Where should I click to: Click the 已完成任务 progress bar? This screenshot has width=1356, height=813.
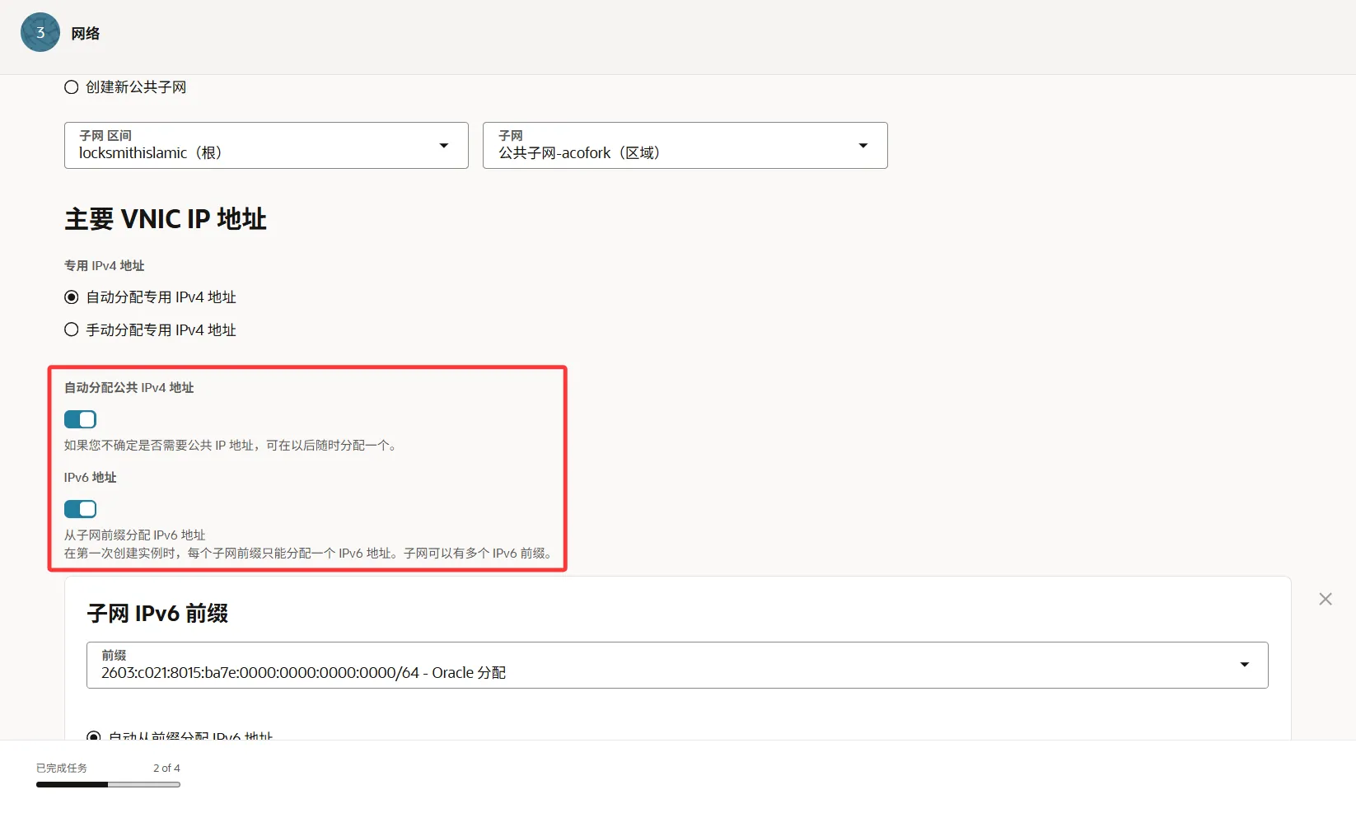coord(108,785)
